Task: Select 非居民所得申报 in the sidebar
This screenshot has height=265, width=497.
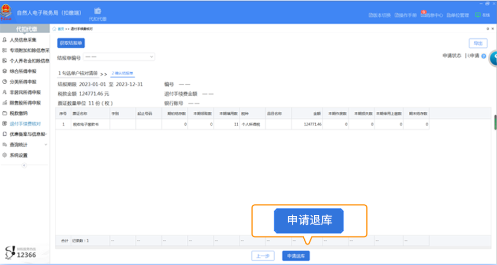Action: click(x=22, y=92)
